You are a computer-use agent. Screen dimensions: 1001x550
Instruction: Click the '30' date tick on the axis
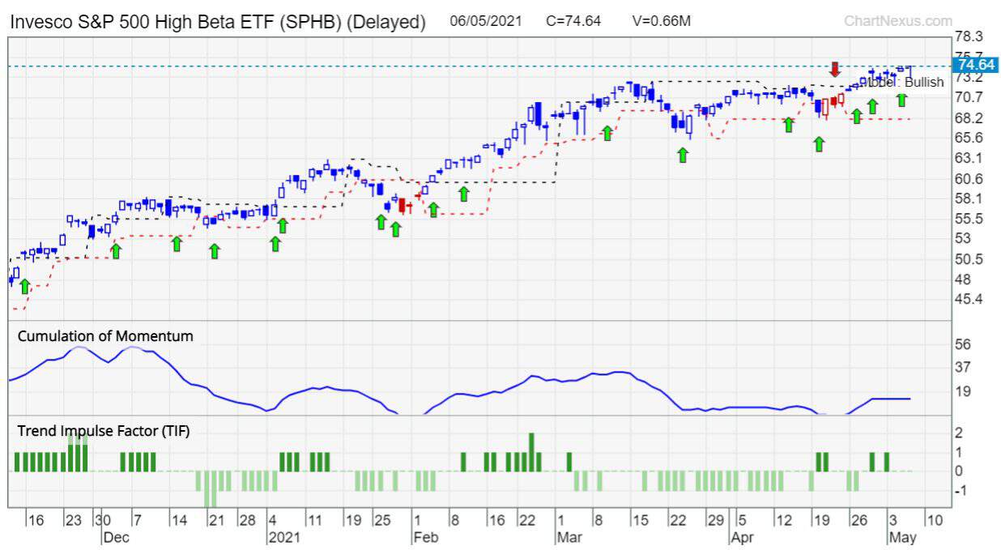coord(101,520)
